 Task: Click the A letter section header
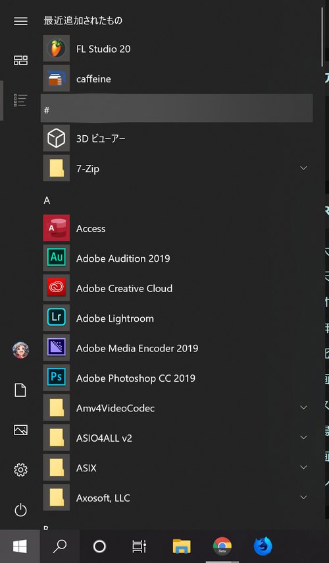click(47, 200)
